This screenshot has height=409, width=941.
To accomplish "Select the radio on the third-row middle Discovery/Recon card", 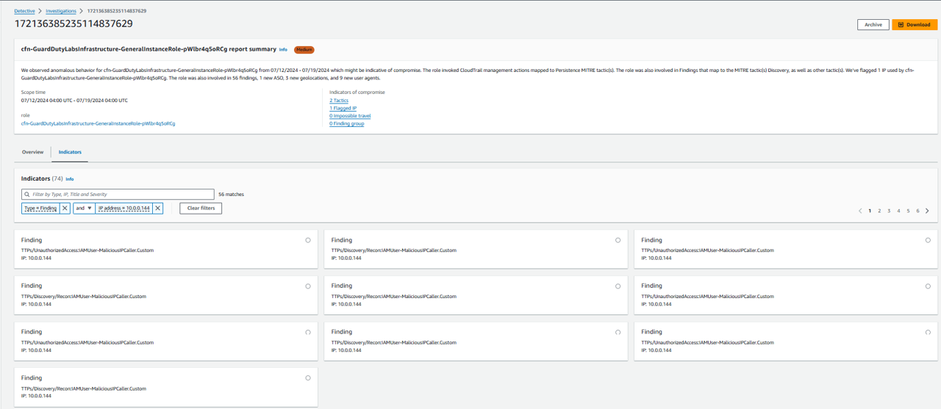I will (x=618, y=333).
